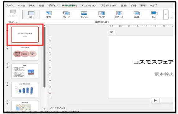Apply the スプリット (Split) transition

coord(119,15)
